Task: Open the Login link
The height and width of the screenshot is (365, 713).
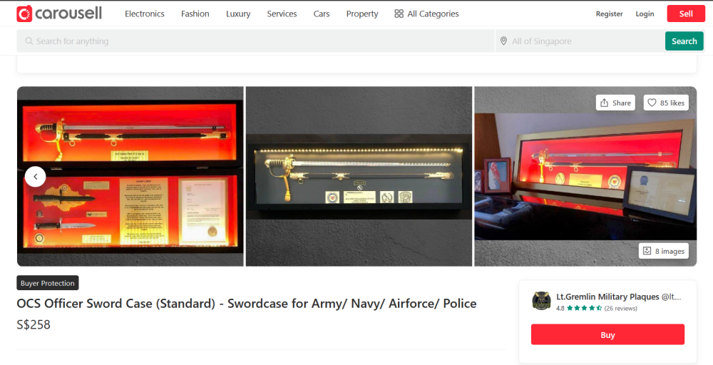Action: pyautogui.click(x=645, y=14)
